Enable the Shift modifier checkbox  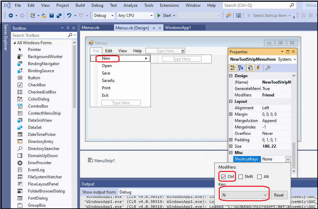point(240,177)
